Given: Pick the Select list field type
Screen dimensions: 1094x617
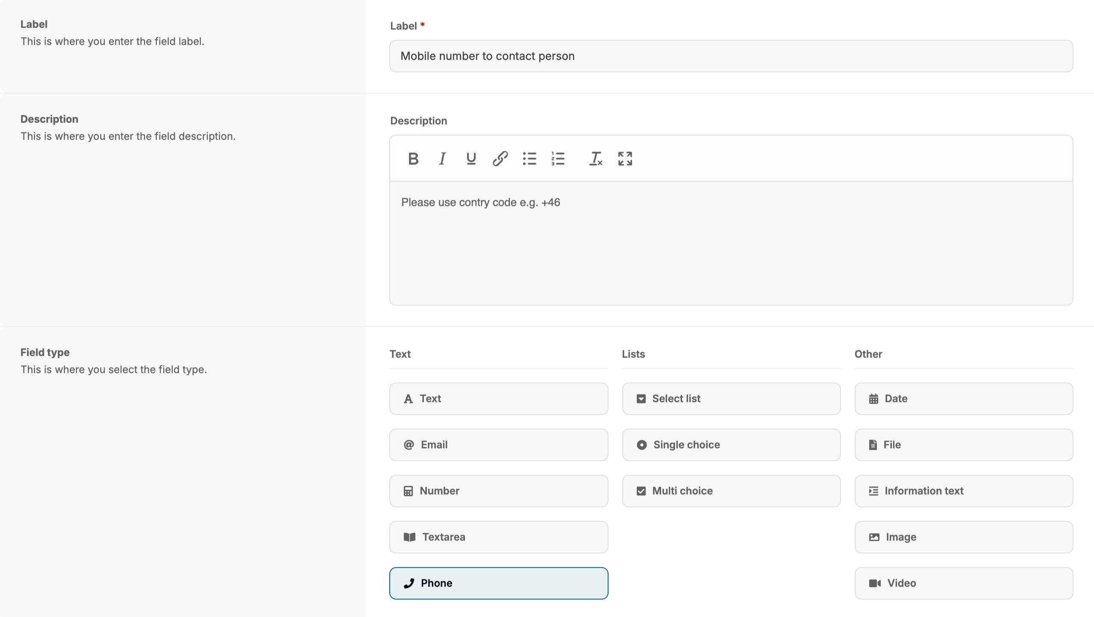Looking at the screenshot, I should [x=731, y=399].
